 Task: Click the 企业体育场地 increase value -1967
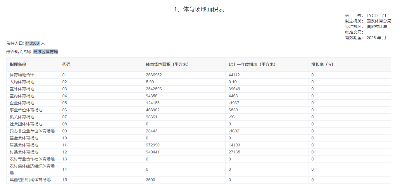[x=234, y=103]
